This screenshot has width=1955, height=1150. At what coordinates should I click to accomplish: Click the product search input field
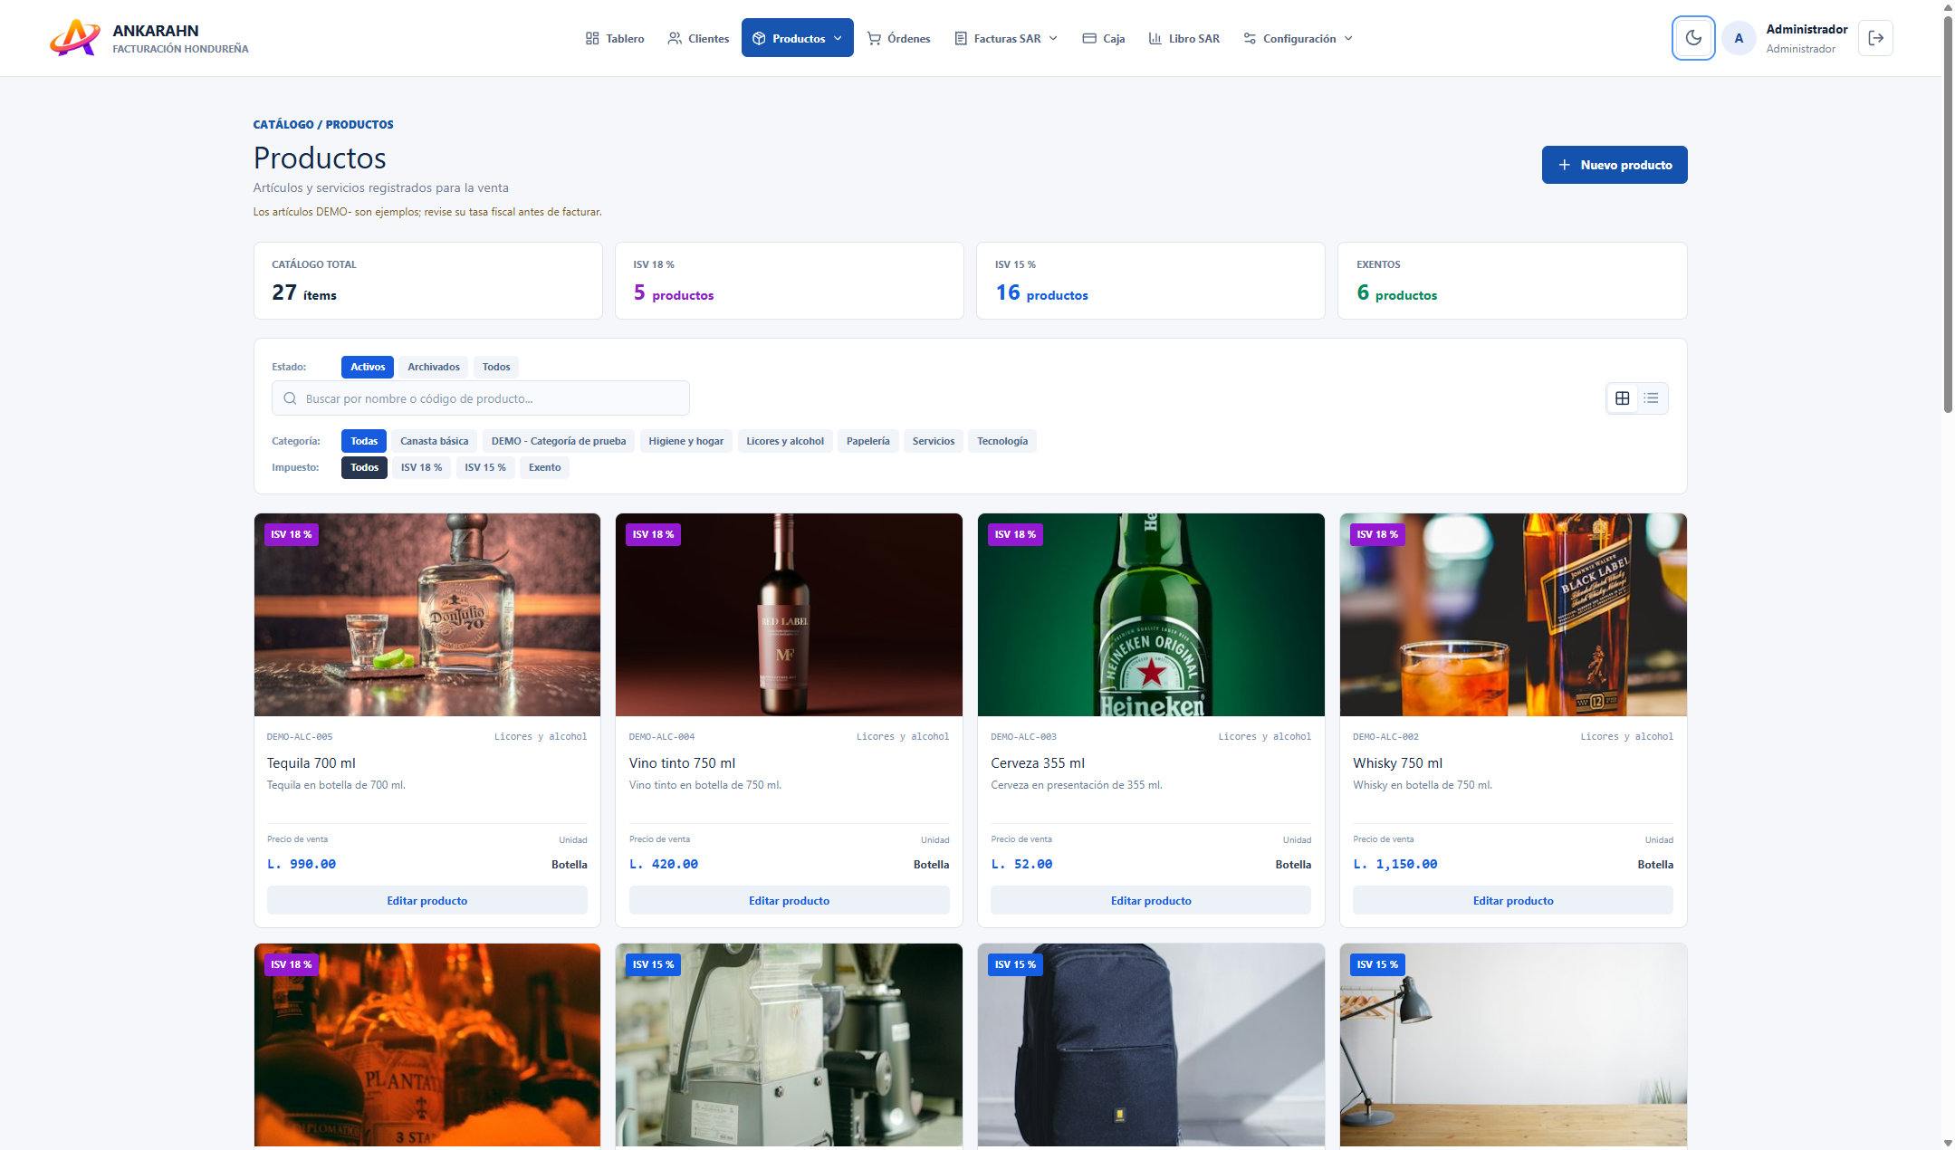point(480,398)
